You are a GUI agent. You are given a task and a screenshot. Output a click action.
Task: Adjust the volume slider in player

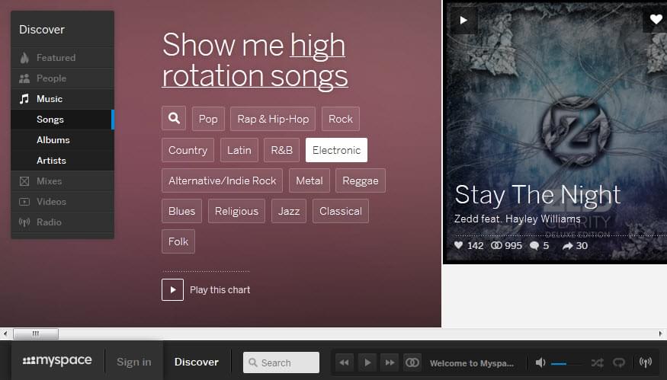564,363
